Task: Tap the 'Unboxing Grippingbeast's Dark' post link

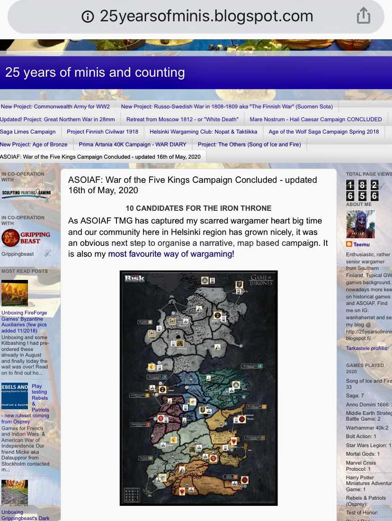Action: pyautogui.click(x=25, y=515)
